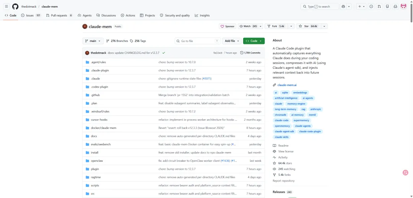Click the folder icon beside ragtime

point(88,177)
